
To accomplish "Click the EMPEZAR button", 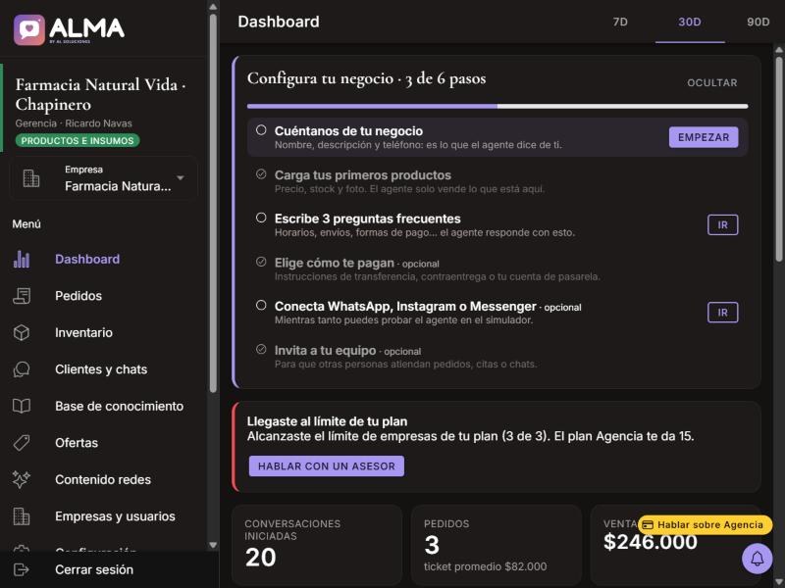I will click(704, 137).
